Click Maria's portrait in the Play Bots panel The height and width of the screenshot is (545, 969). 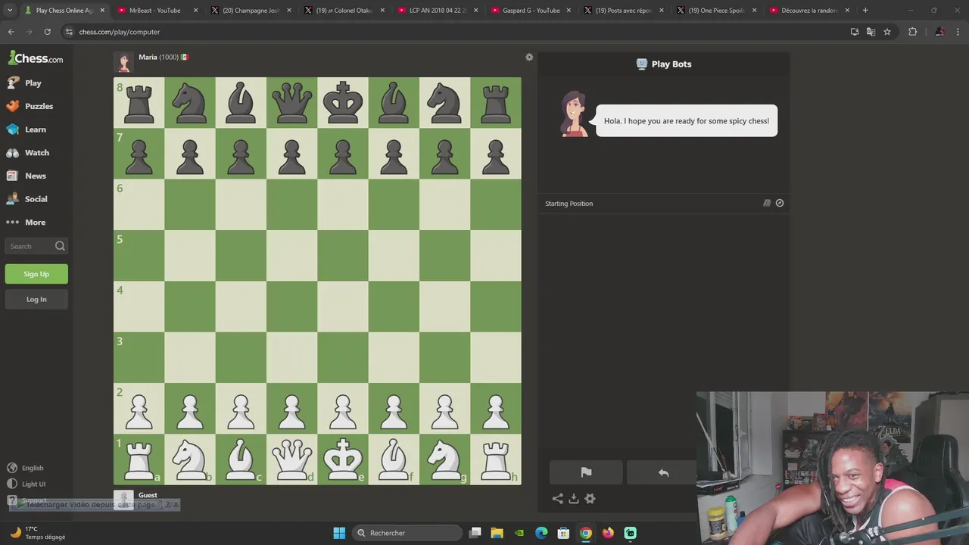574,114
